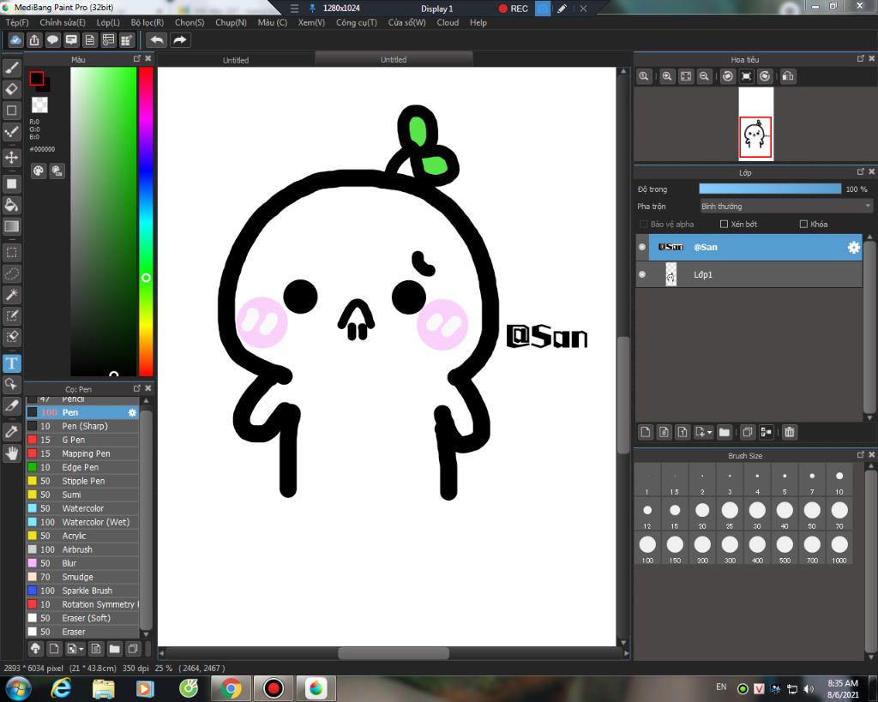Open the Cửa sổ(W) menu
Viewport: 878px width, 702px height.
(x=407, y=23)
